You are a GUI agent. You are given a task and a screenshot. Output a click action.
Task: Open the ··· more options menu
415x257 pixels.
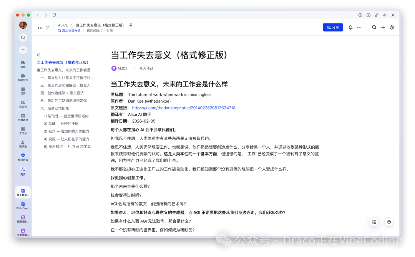pos(359,27)
